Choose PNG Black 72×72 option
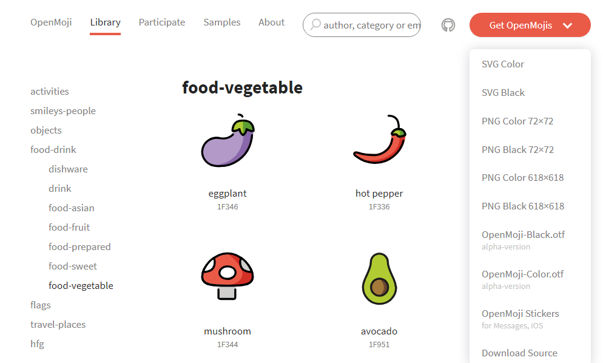The image size is (603, 363). tap(517, 149)
